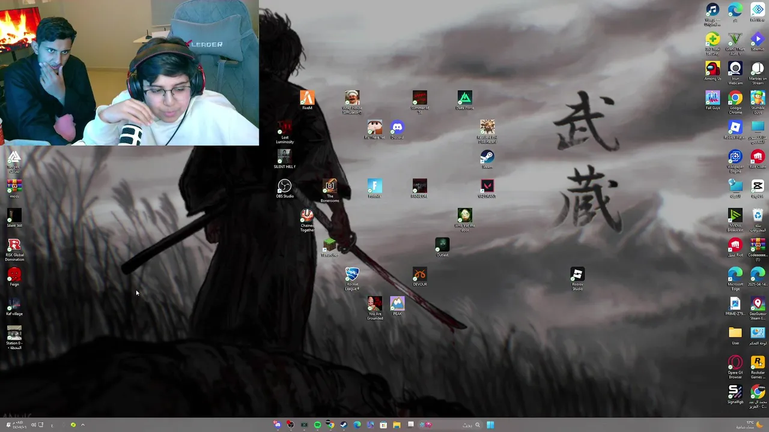Open the taskbar search magnifier

pyautogui.click(x=478, y=425)
